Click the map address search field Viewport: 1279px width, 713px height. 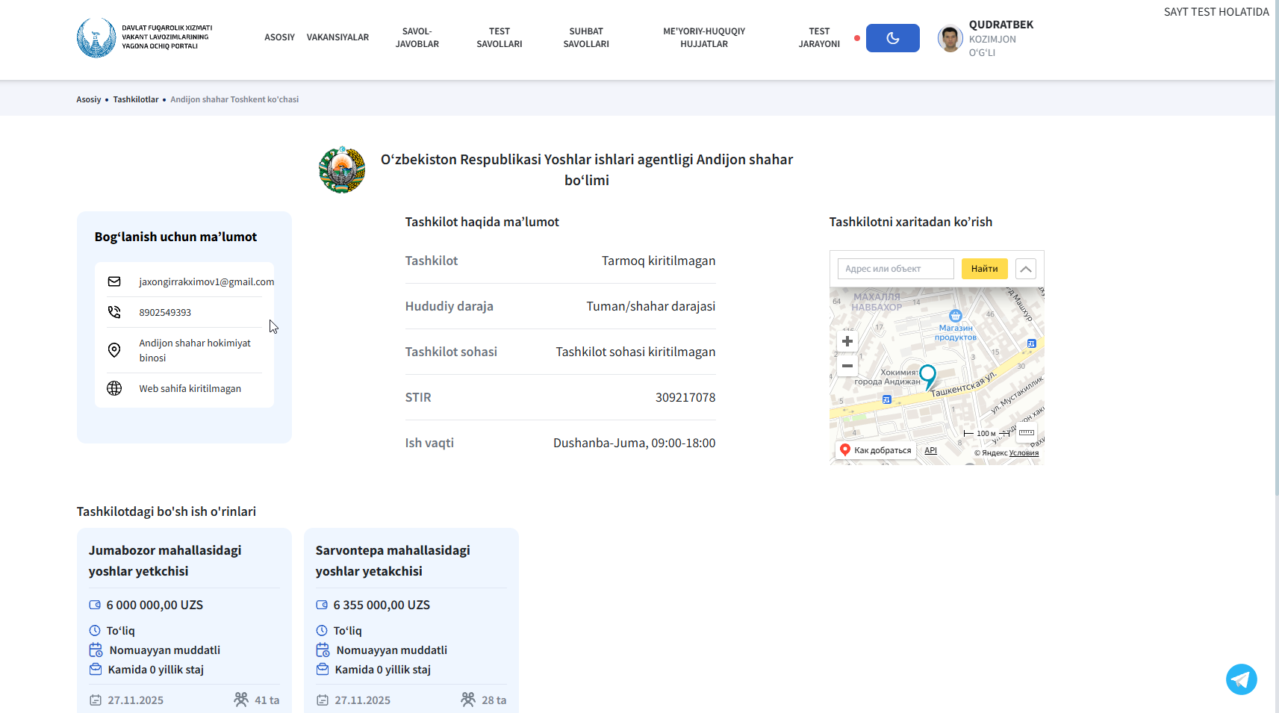pyautogui.click(x=895, y=269)
